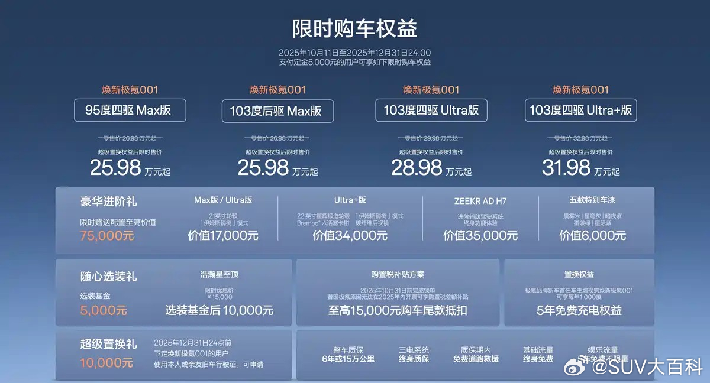
Task: Click 焕新极氪001 label above 95度四驱 Max版
Action: tap(130, 90)
